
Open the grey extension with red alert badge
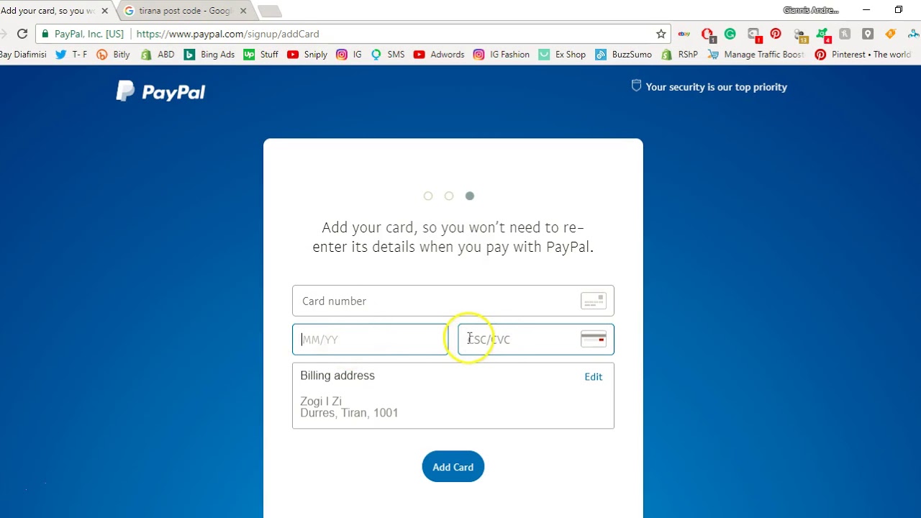point(754,35)
